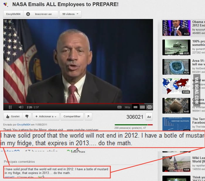The image size is (205, 181).
Task: Switch to large player size
Action: [142, 107]
